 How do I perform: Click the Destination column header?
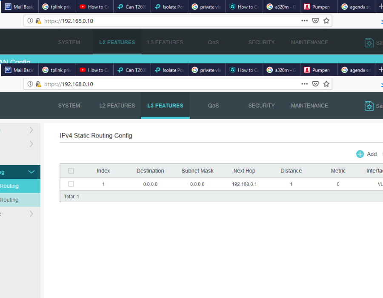150,171
